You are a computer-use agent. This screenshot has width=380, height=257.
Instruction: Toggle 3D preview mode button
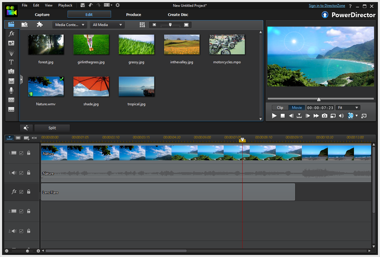pos(350,116)
